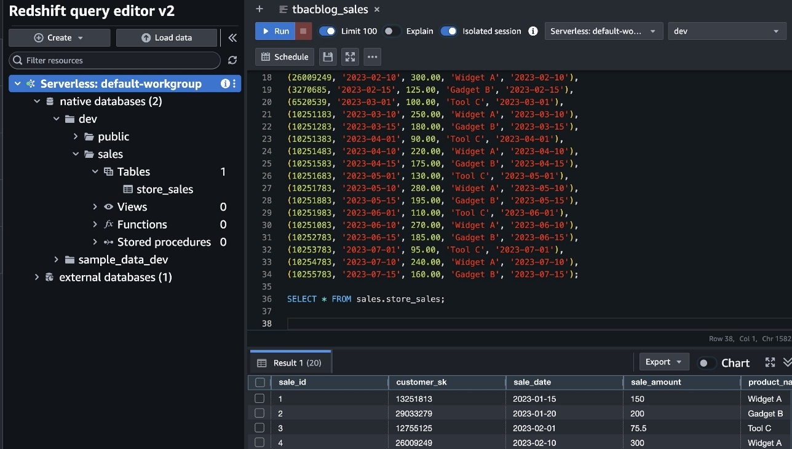Click in the Filter resources field
792x449 pixels.
pos(114,60)
